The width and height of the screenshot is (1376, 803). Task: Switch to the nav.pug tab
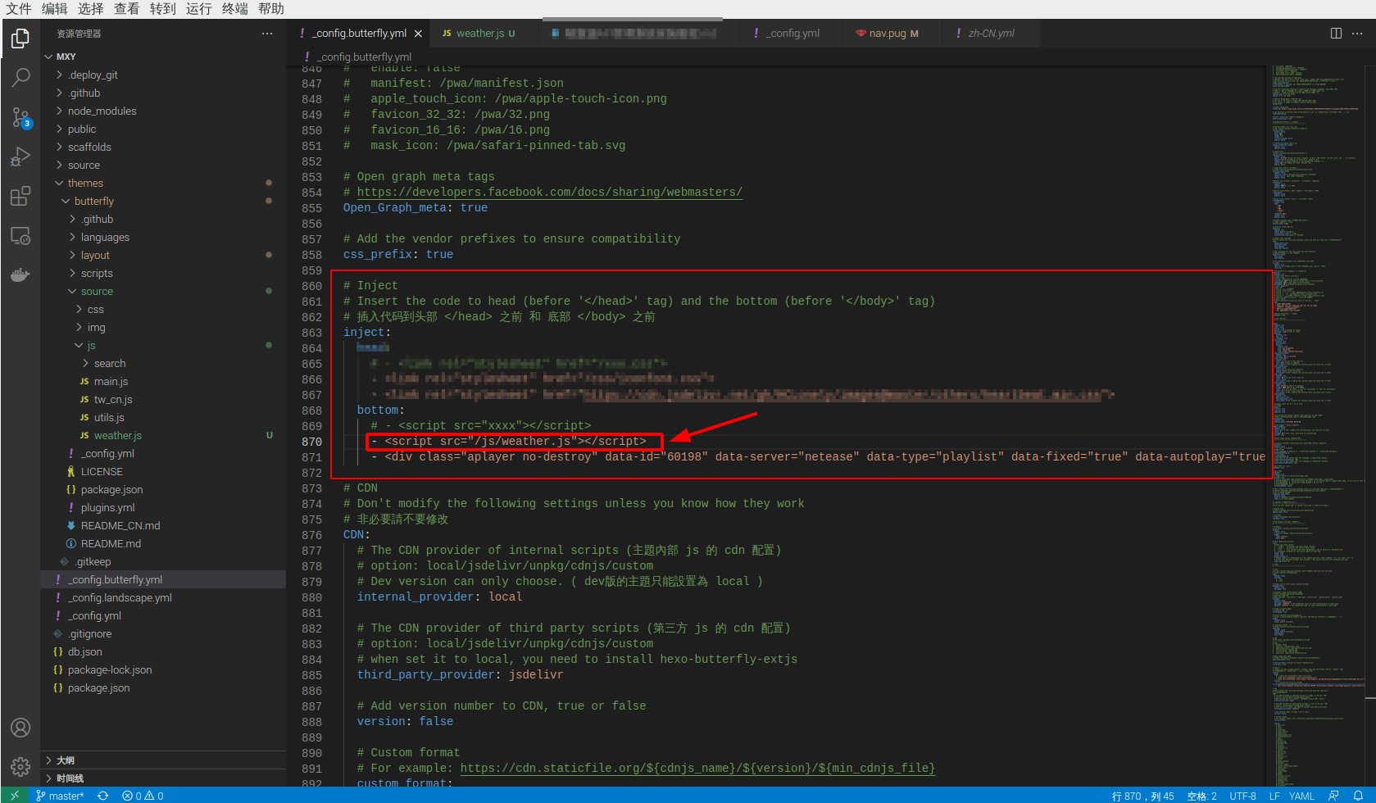point(893,34)
